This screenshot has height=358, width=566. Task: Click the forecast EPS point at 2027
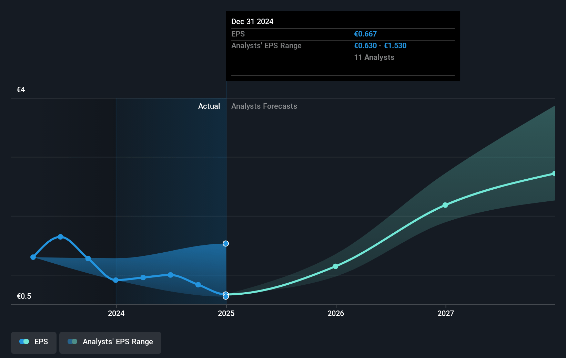coord(445,205)
